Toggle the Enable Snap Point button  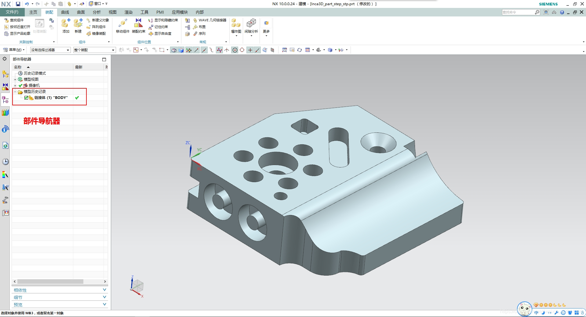point(189,50)
